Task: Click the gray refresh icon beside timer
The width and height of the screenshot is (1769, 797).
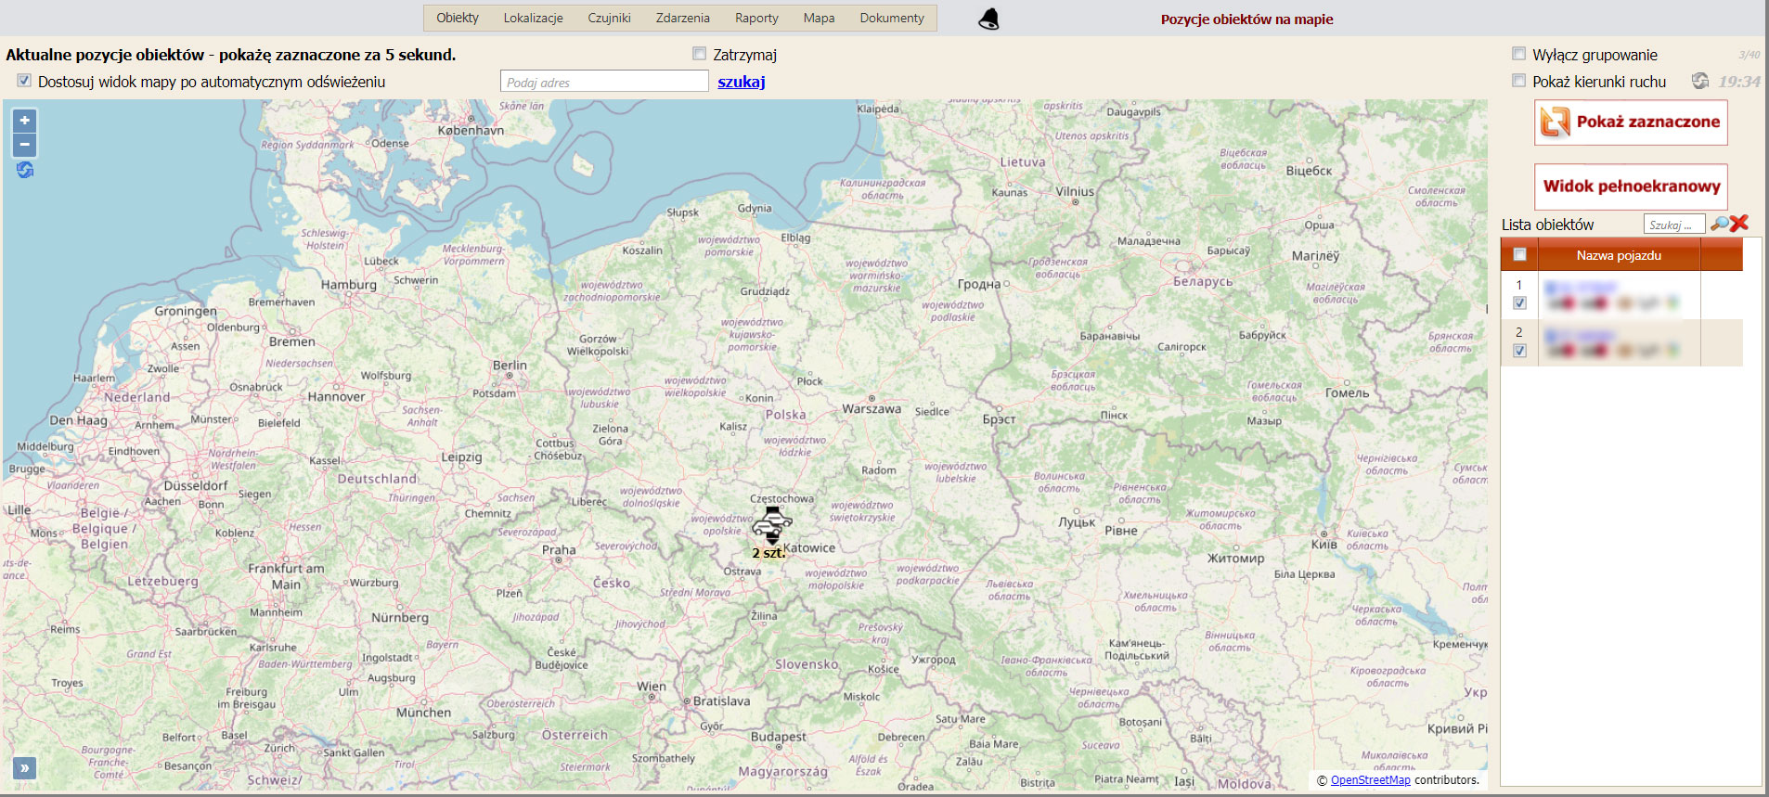Action: click(1700, 82)
